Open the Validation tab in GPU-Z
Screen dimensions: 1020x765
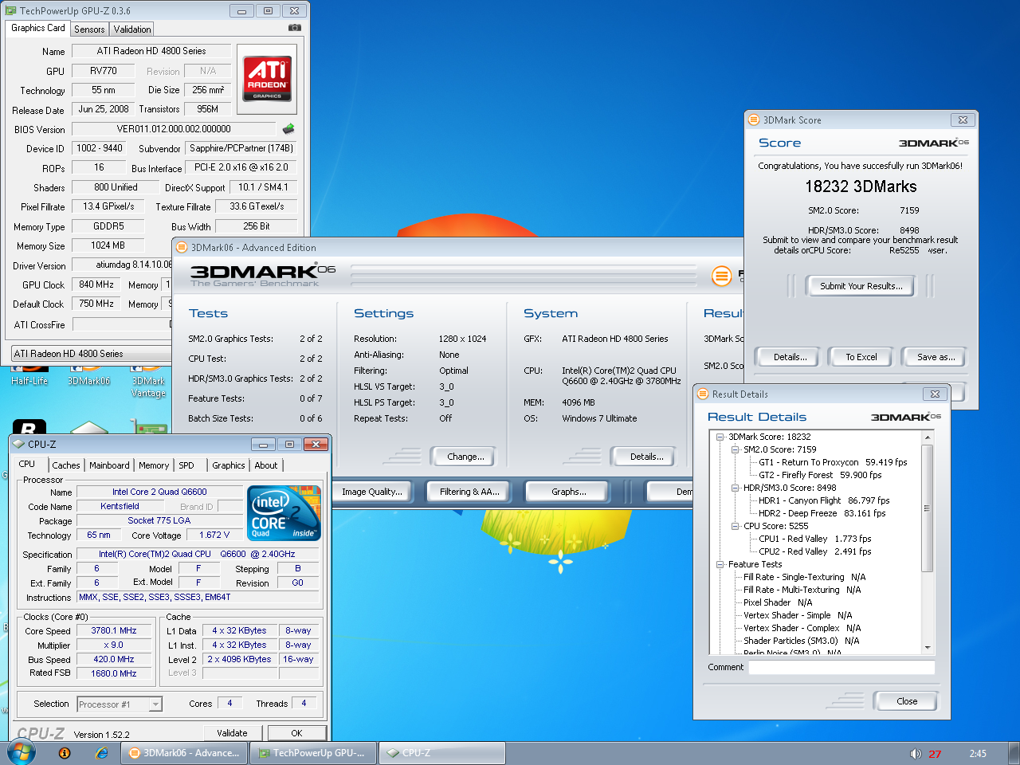pyautogui.click(x=132, y=29)
